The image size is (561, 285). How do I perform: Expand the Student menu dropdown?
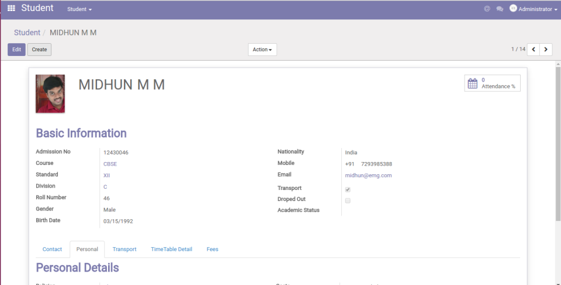79,9
